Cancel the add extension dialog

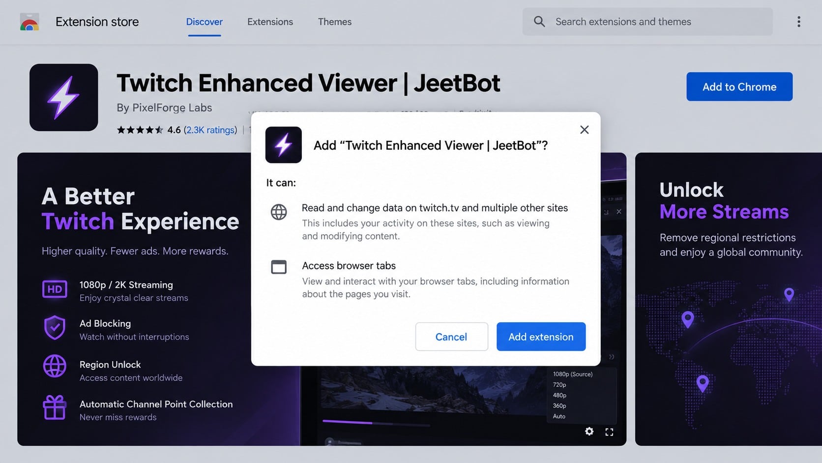point(451,337)
